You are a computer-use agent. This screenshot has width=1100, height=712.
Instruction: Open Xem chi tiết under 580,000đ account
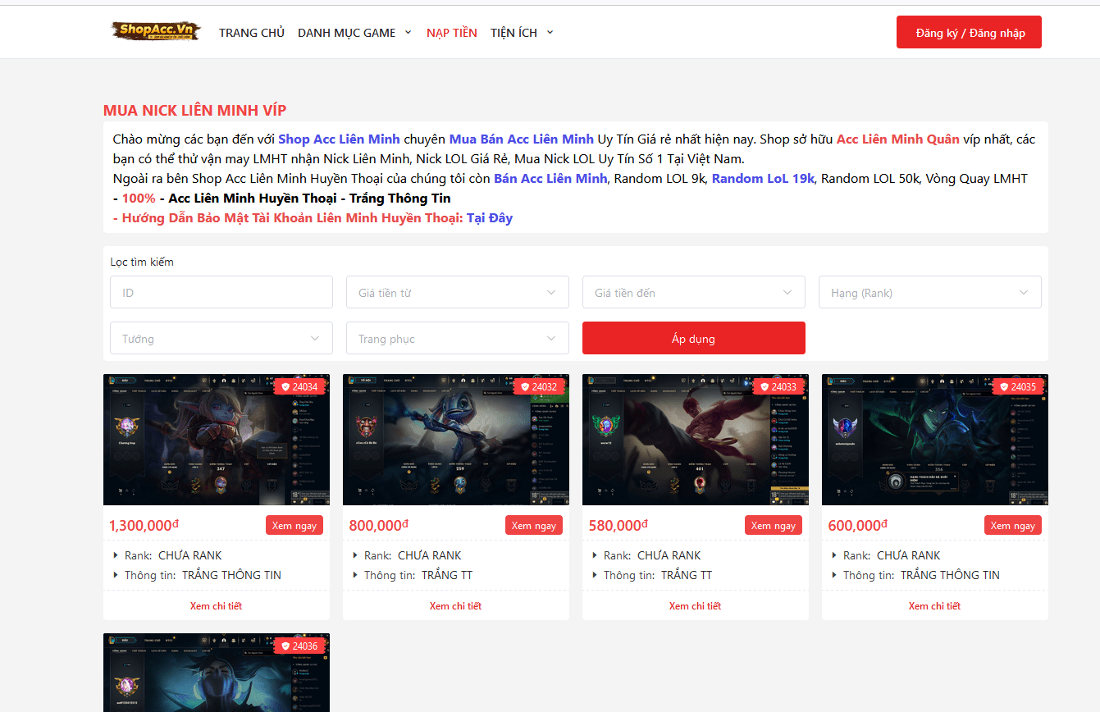click(695, 606)
